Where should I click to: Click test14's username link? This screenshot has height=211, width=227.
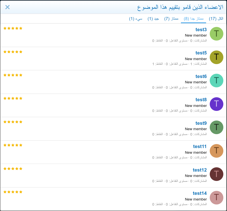(200, 193)
